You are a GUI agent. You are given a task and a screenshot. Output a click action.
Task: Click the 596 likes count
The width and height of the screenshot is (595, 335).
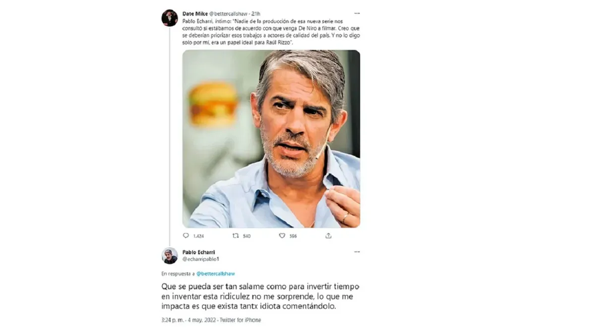(x=293, y=236)
